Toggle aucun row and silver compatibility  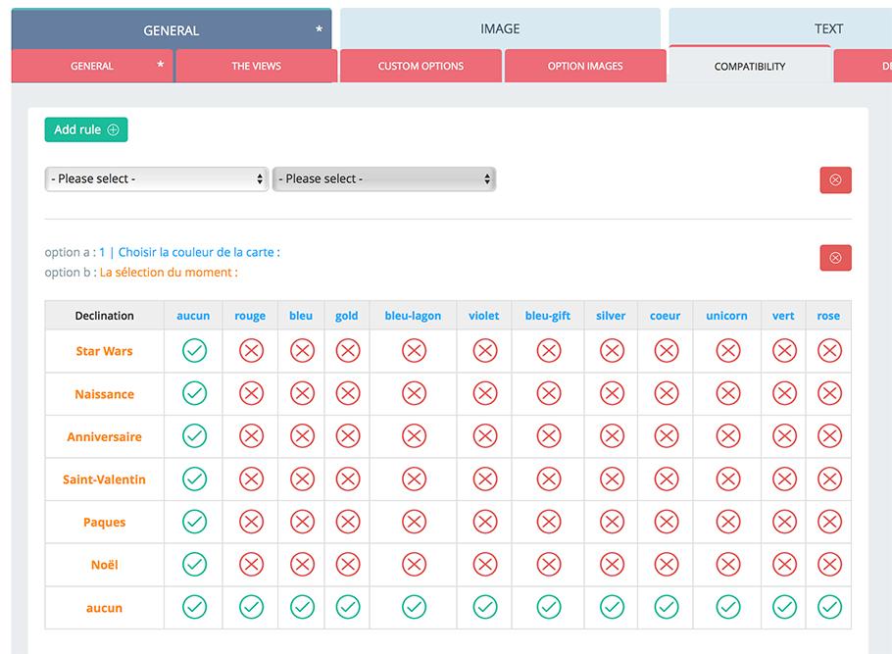point(612,607)
